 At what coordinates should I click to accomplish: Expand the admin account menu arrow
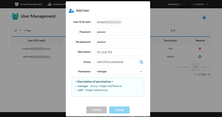click(x=207, y=4)
